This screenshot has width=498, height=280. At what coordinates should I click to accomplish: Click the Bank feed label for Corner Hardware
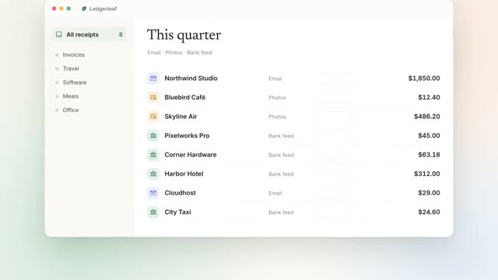click(281, 155)
